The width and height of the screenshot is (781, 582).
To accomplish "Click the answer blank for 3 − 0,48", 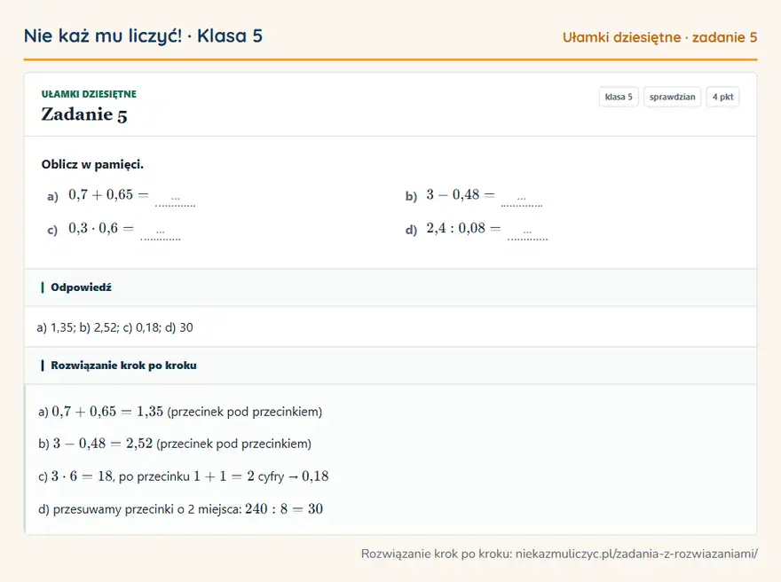I will point(522,201).
